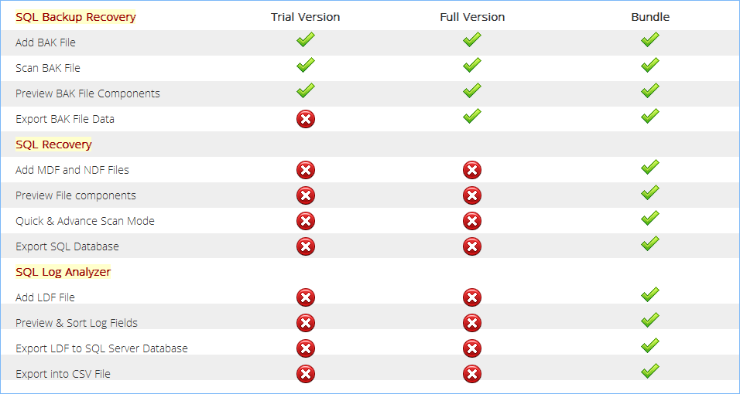Click the Bundle column header
Viewport: 740px width, 394px height.
pos(650,17)
